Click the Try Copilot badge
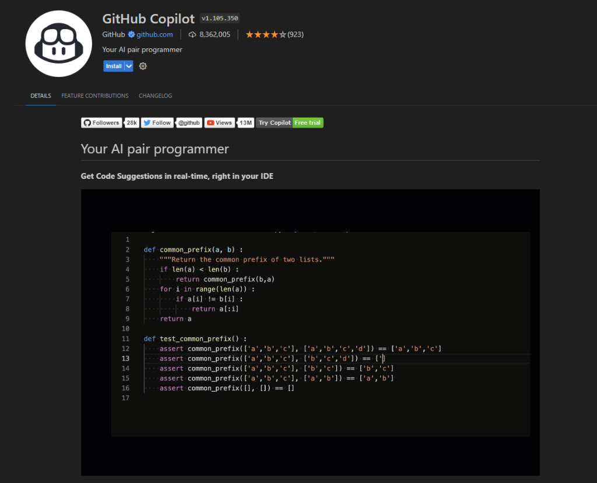Viewport: 597px width, 483px height. click(274, 123)
